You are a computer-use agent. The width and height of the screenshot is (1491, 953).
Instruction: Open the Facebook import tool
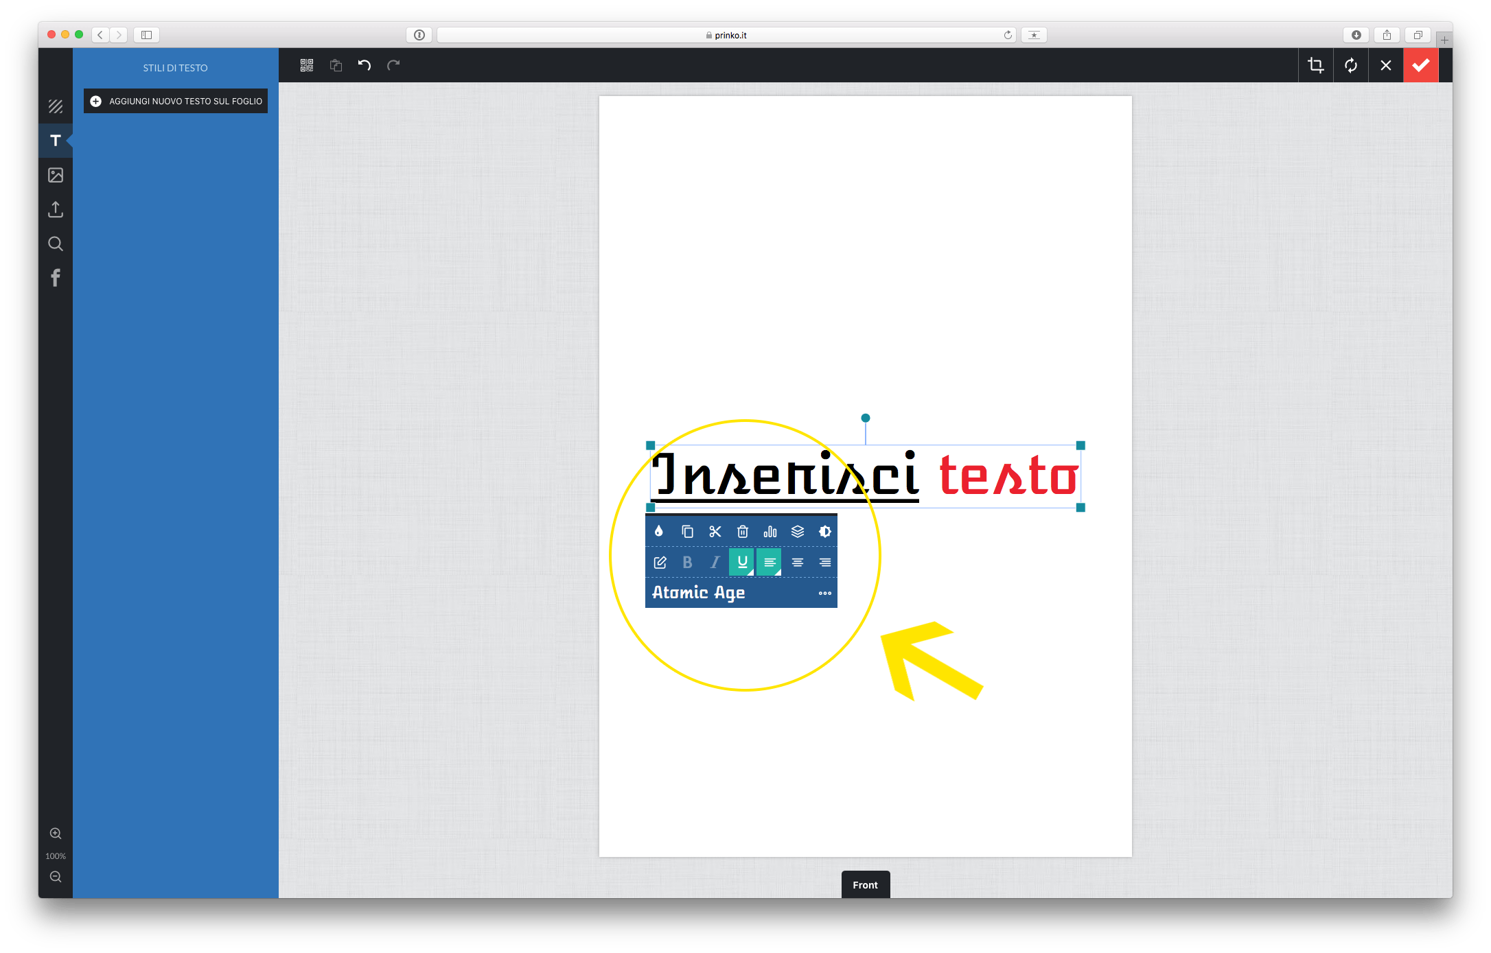pos(56,278)
